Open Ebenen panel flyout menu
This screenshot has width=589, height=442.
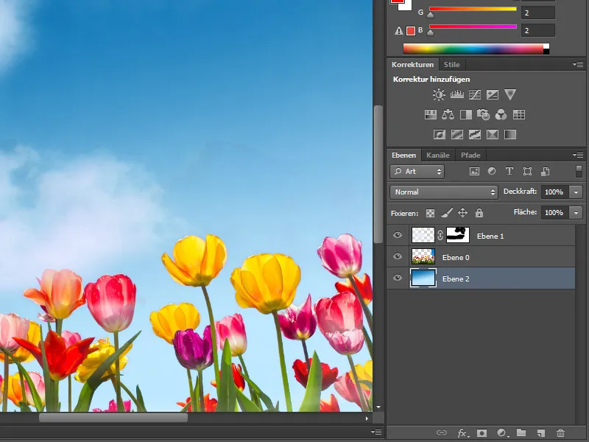tap(578, 155)
